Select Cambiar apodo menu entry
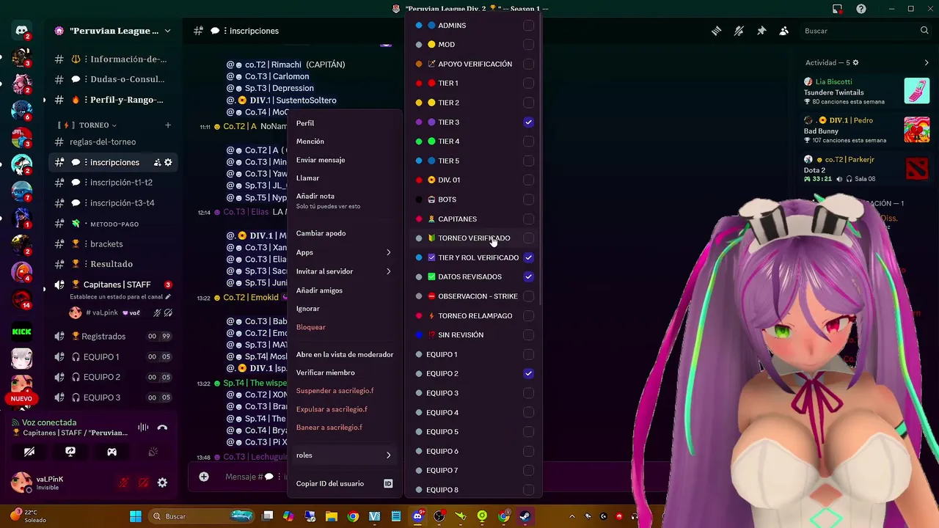The height and width of the screenshot is (528, 939). 343,233
